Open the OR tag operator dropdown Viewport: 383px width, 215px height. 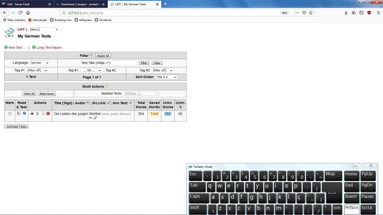(91, 70)
